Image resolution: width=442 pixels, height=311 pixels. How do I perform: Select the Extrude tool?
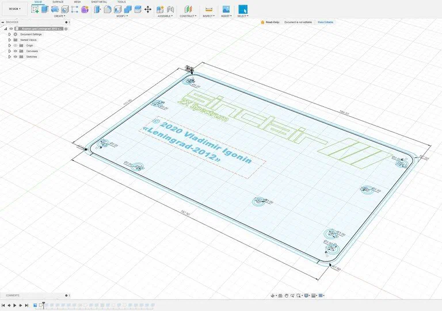(x=45, y=9)
